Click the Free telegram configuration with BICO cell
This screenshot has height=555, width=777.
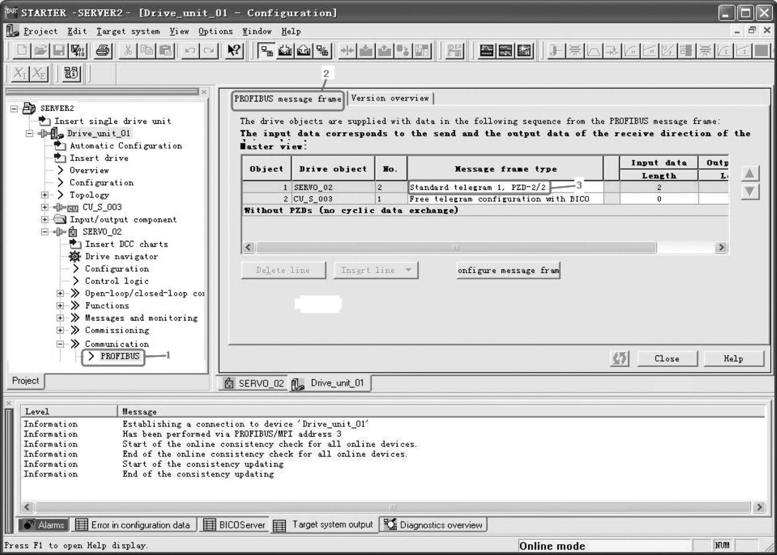(505, 199)
